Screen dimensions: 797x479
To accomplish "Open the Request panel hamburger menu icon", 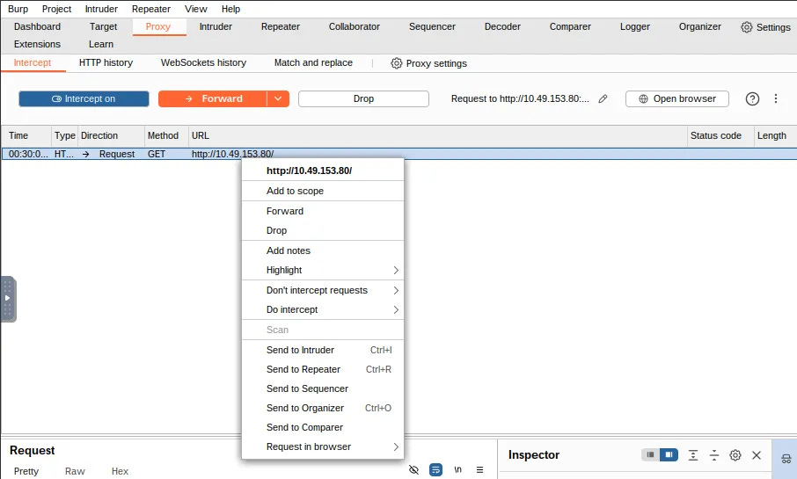I will point(479,470).
